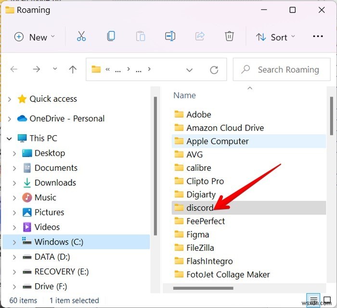This screenshot has height=308, width=337.
Task: Click the navigation pane vertical scrollbar
Action: coord(156,166)
